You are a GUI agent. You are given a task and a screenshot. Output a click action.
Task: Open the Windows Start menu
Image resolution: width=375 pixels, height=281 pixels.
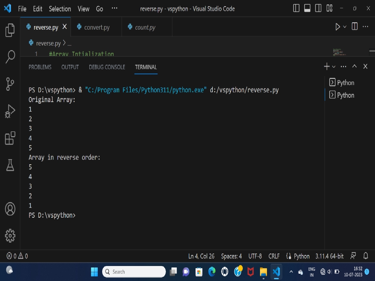point(94,272)
